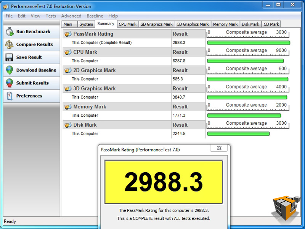Click the PassMark Rating header icon
This screenshot has width=305, height=229.
(x=68, y=34)
